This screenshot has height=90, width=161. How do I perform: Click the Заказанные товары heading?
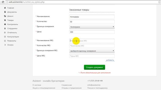(79, 10)
